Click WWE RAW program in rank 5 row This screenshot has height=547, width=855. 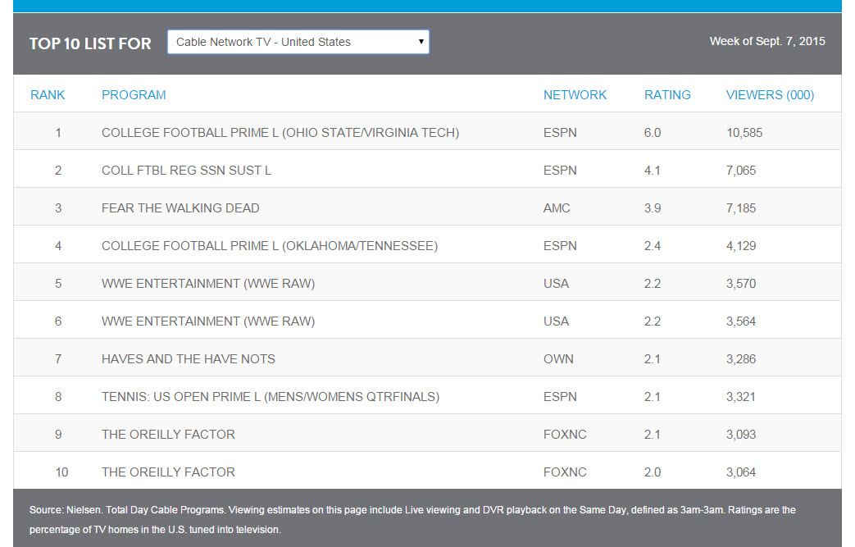208,284
